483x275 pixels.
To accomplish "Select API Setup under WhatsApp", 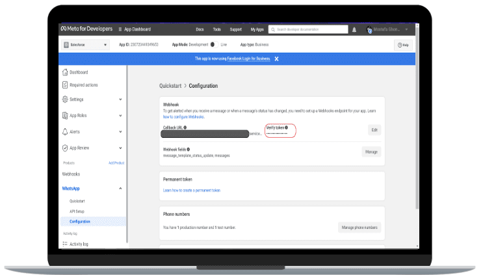I will [77, 211].
